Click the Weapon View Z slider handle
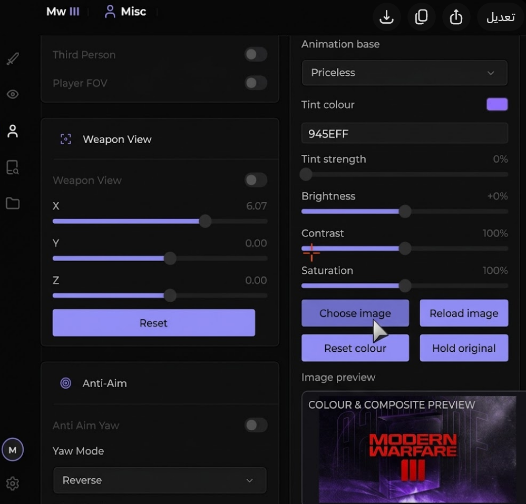Viewport: 526px width, 504px height. coord(170,295)
